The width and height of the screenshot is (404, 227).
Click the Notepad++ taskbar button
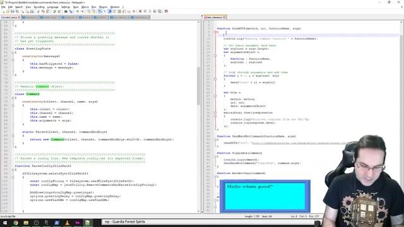pyautogui.click(x=88, y=223)
